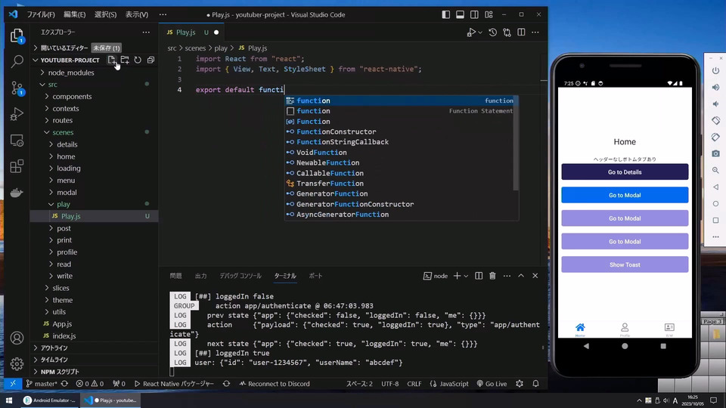The width and height of the screenshot is (726, 408).
Task: Toggle secondary side bar layout button
Action: click(x=474, y=15)
